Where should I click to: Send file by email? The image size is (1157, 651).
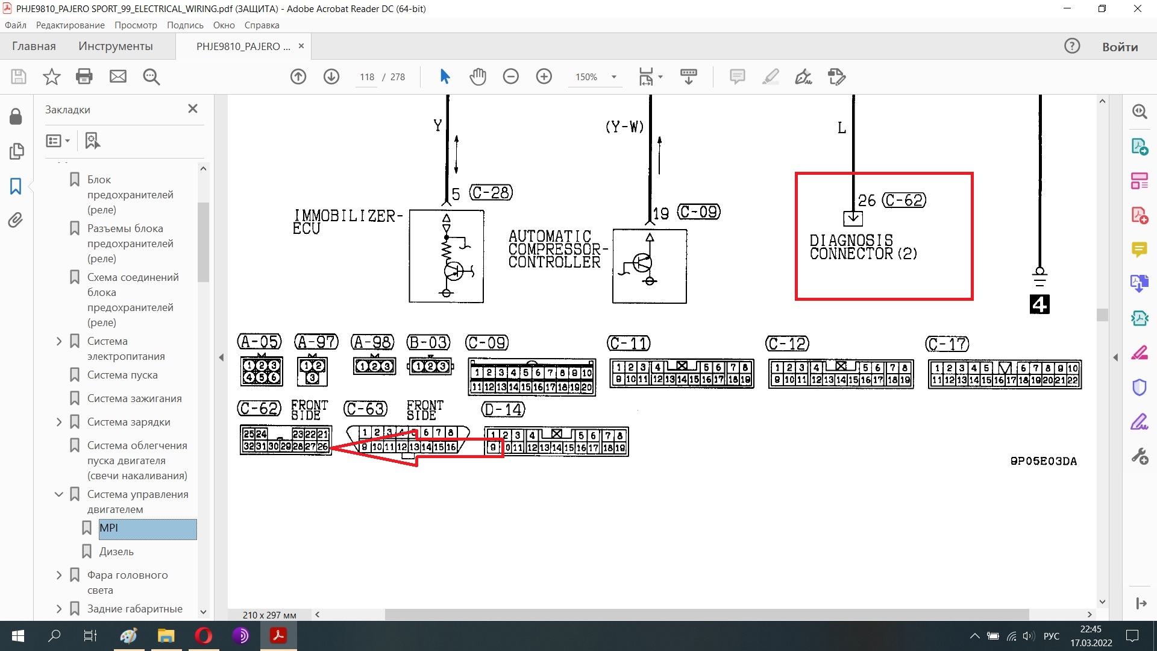118,77
